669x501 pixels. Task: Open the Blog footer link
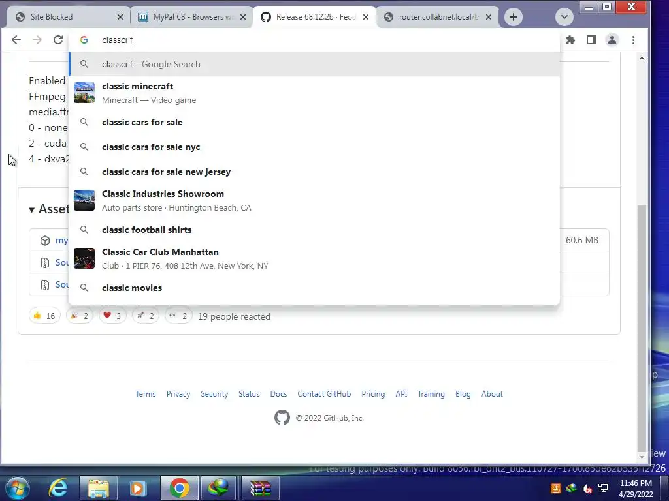click(463, 394)
